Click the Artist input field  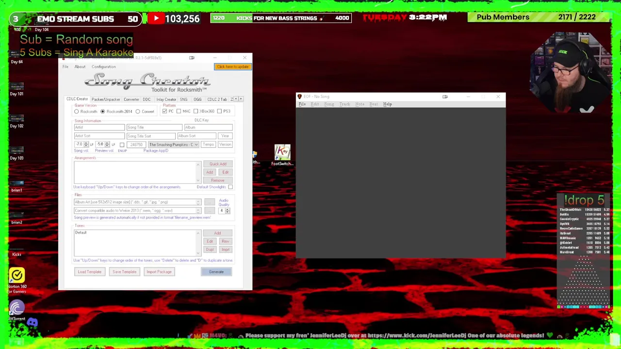coord(99,127)
